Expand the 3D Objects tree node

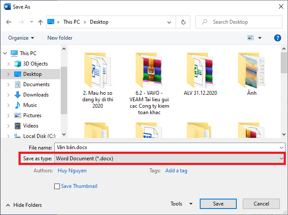(x=9, y=64)
